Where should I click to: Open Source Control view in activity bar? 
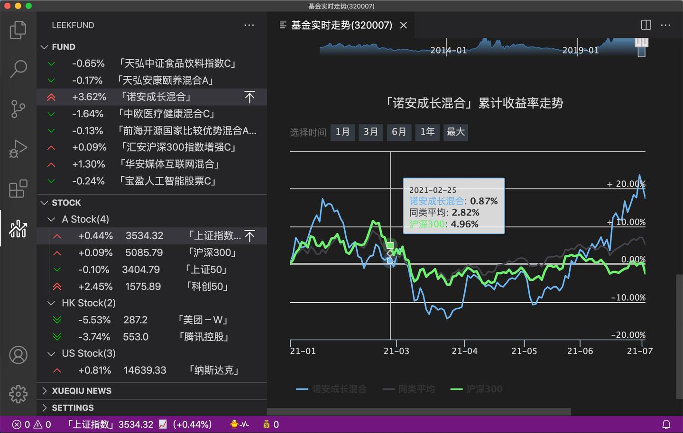[x=18, y=109]
